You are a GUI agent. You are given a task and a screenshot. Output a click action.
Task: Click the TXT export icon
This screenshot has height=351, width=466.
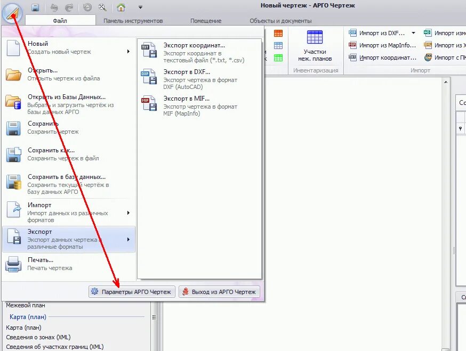(149, 50)
